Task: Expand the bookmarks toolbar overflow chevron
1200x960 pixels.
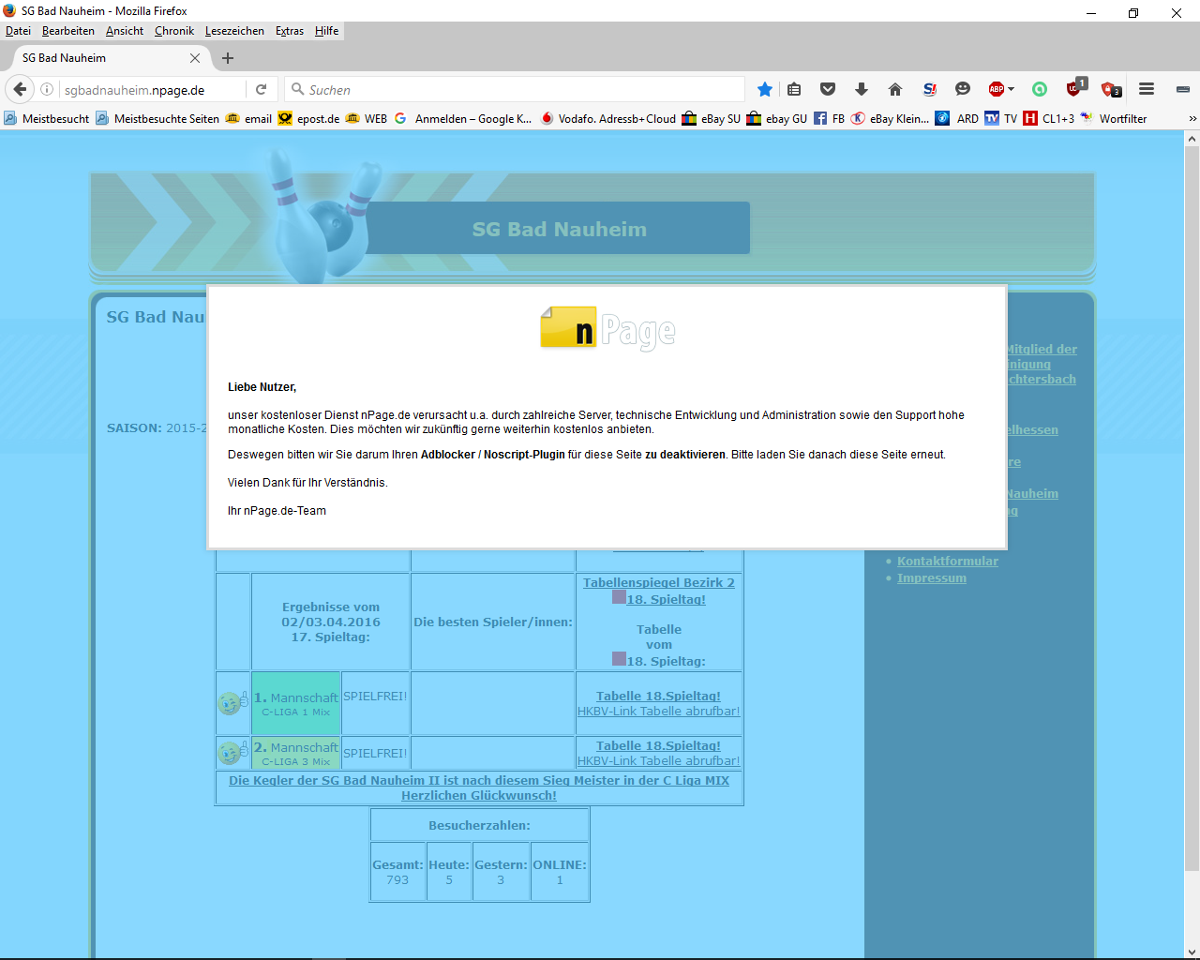Action: [x=1192, y=119]
